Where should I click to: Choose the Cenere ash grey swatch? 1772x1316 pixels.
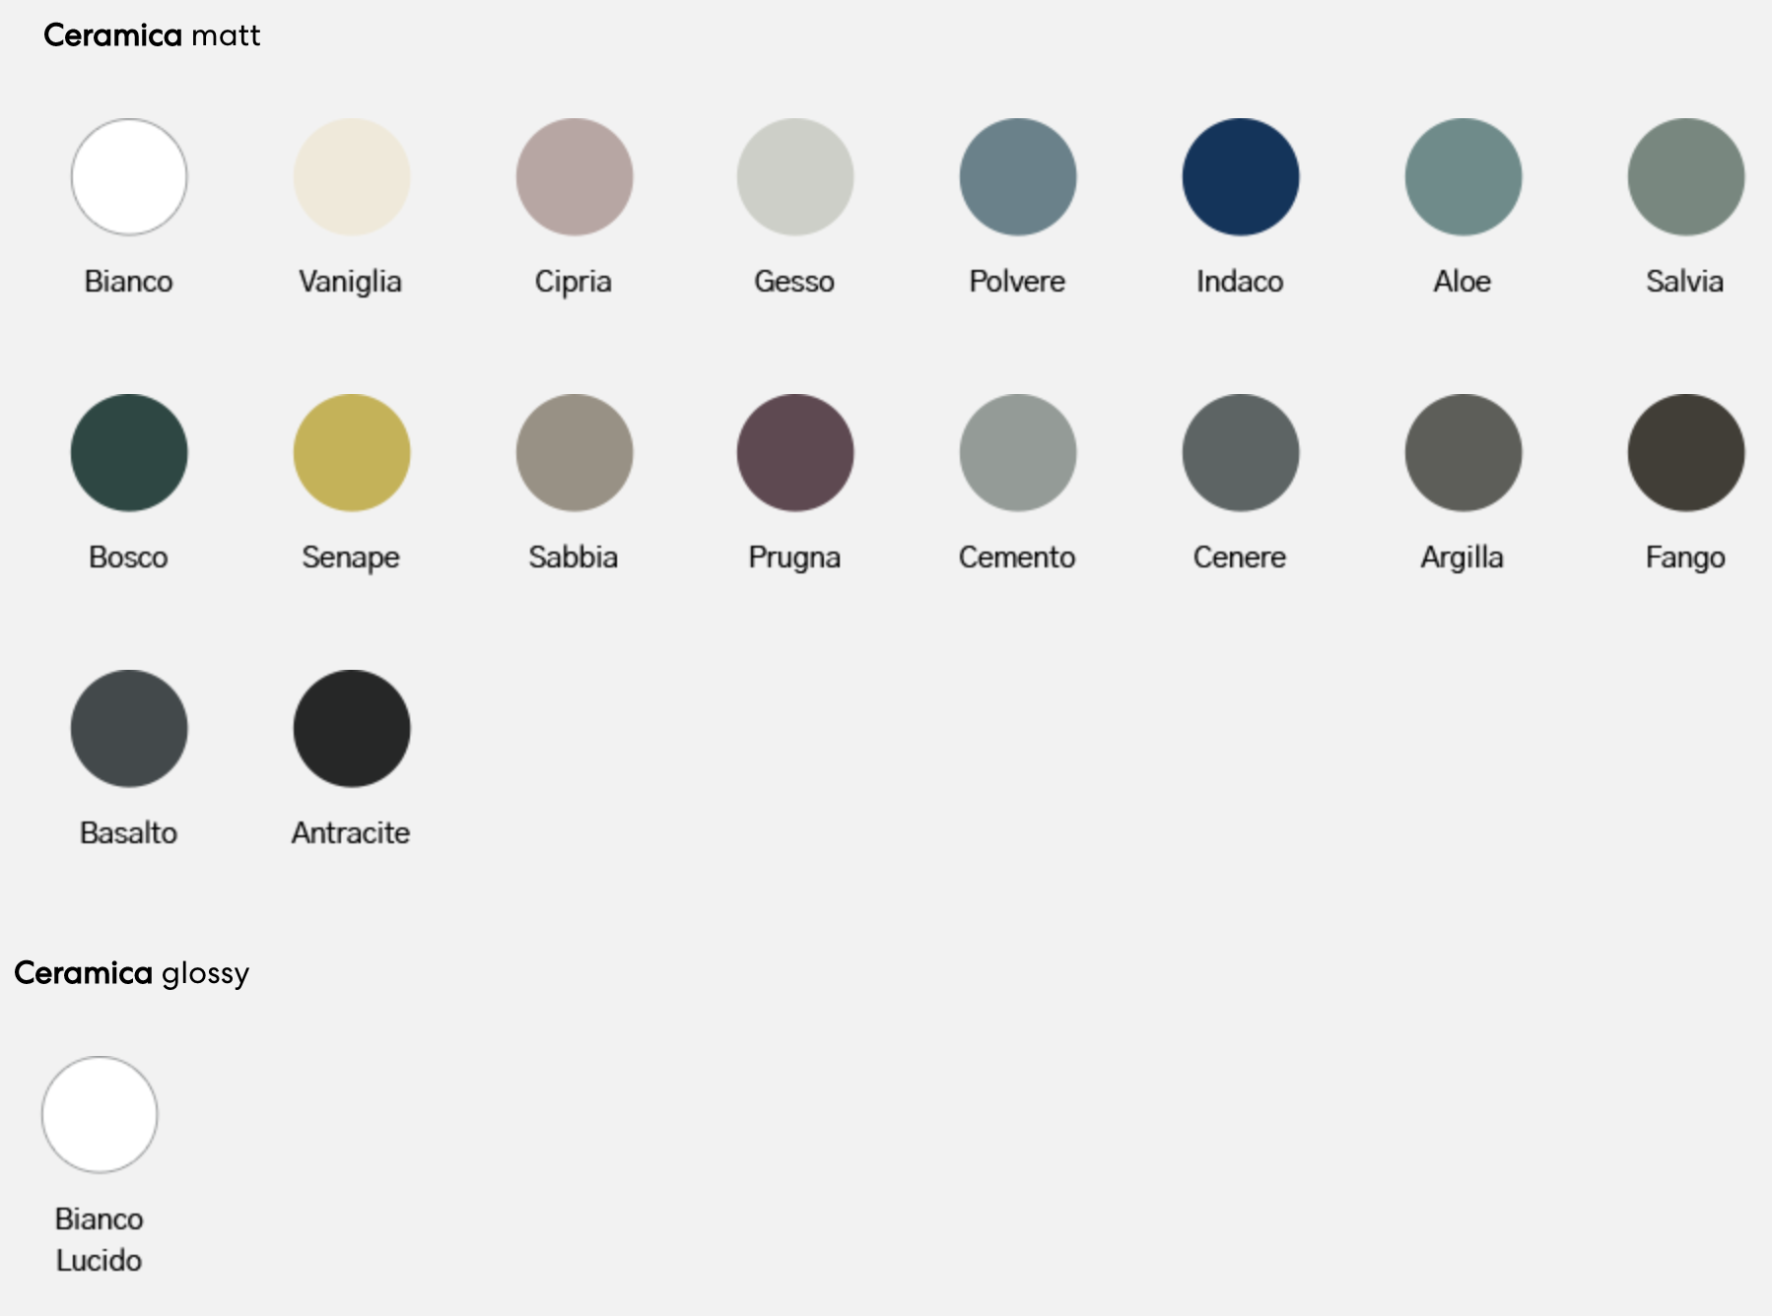(x=1241, y=453)
